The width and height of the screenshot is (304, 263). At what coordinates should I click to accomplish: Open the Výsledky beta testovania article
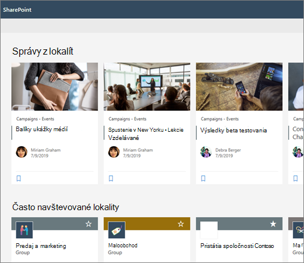234,130
